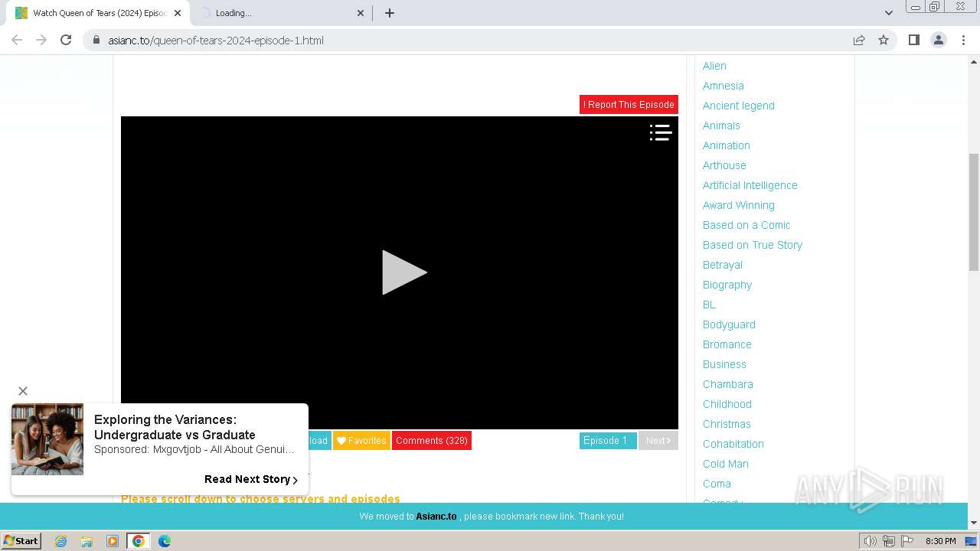Select the Based on a Comic genre

pyautogui.click(x=746, y=225)
